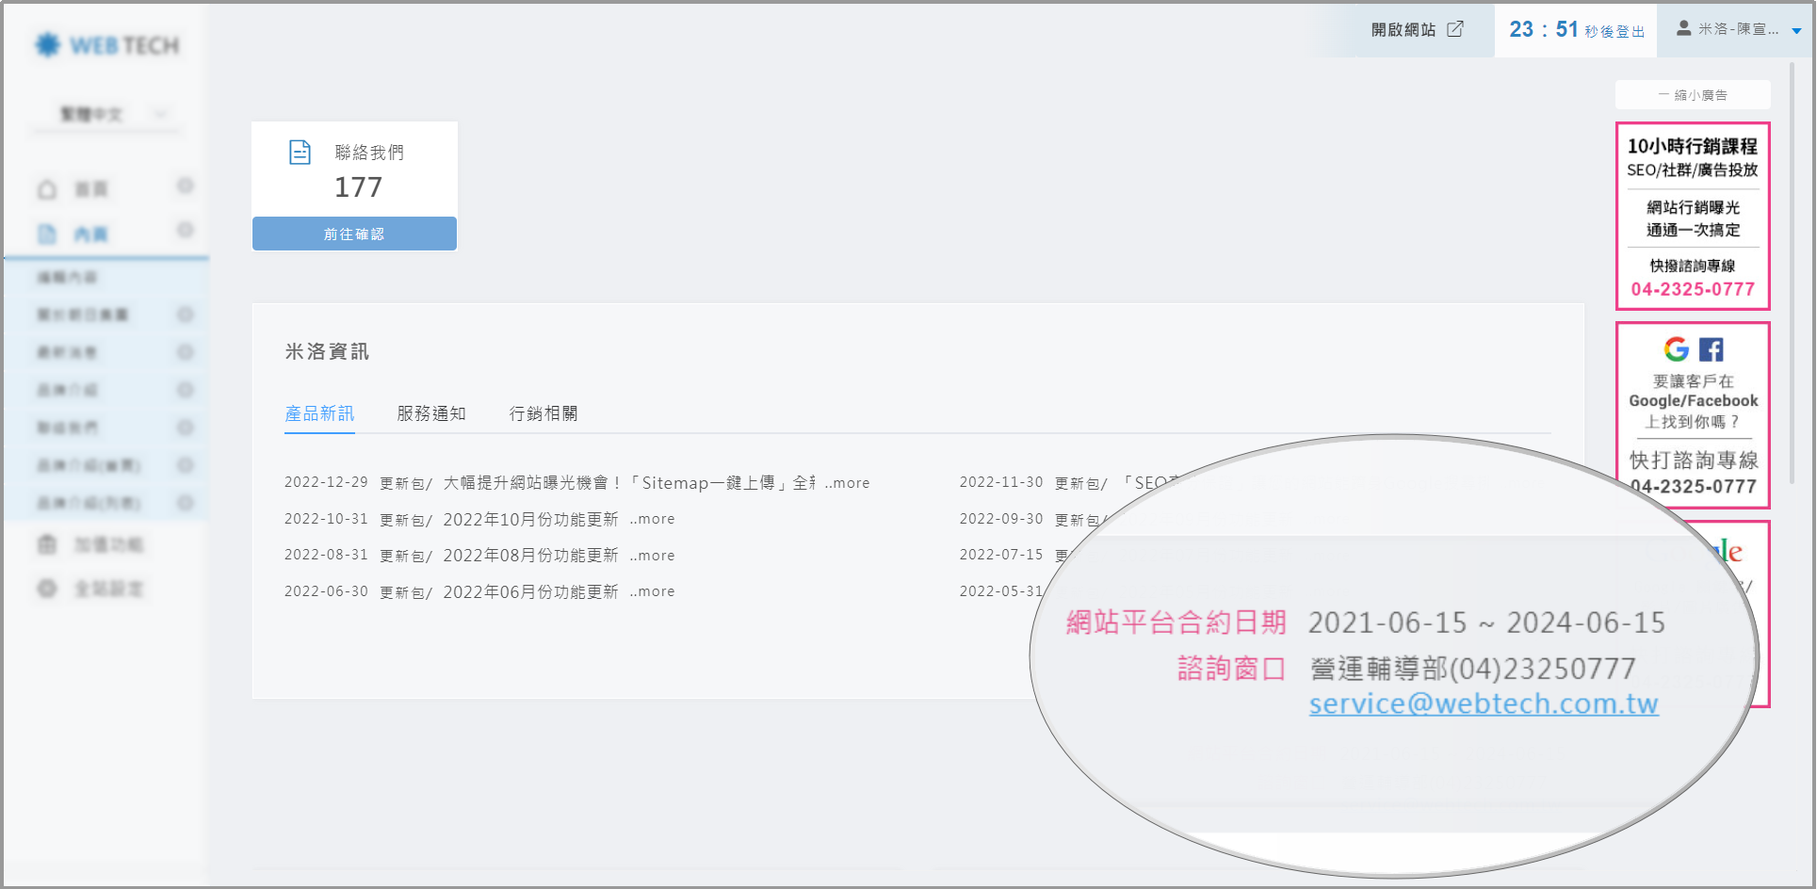
Task: Click the document icon on 聯絡我們 card
Action: [300, 153]
